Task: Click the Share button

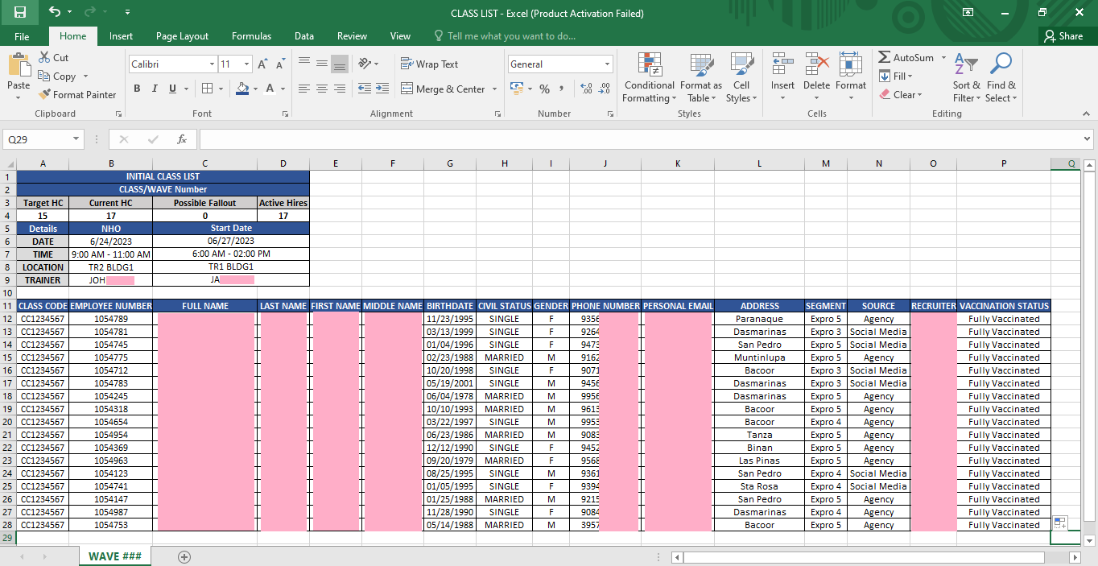Action: click(x=1063, y=36)
